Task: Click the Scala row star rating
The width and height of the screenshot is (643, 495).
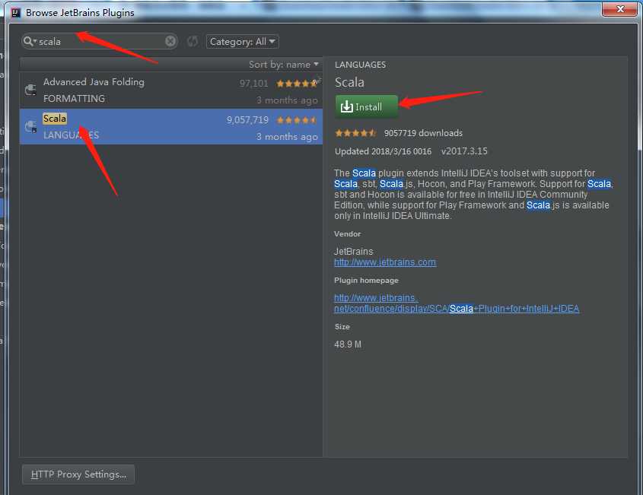Action: click(297, 120)
